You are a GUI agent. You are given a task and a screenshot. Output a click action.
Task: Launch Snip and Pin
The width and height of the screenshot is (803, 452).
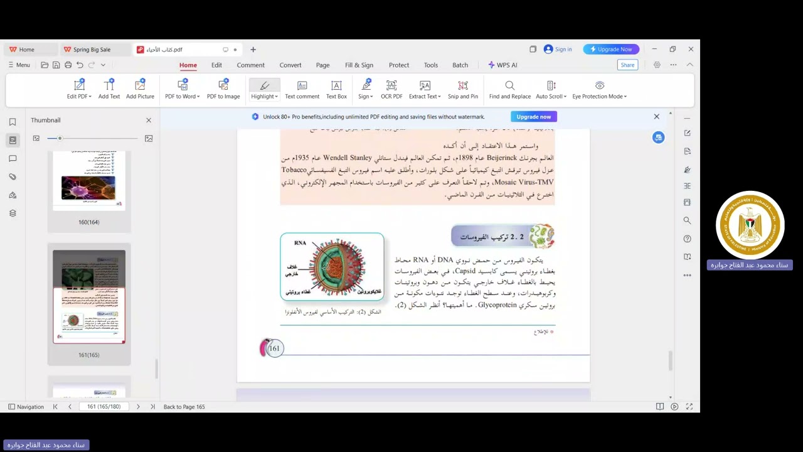tap(463, 89)
